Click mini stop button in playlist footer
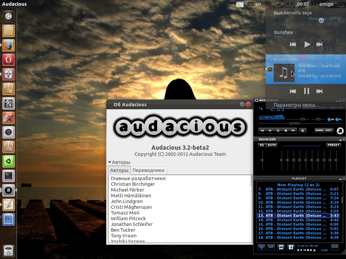Image resolution: width=346 pixels, height=259 pixels. click(x=308, y=250)
